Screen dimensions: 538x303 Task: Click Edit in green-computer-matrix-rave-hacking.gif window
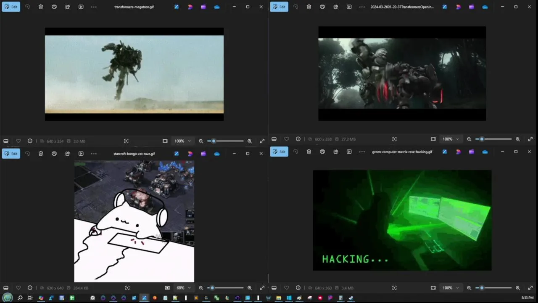click(279, 151)
